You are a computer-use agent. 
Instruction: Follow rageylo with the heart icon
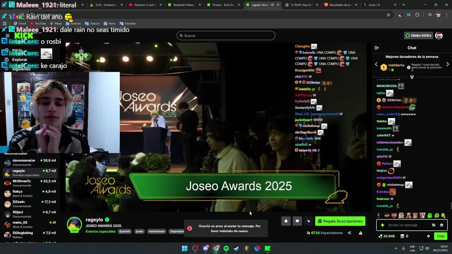pyautogui.click(x=297, y=221)
